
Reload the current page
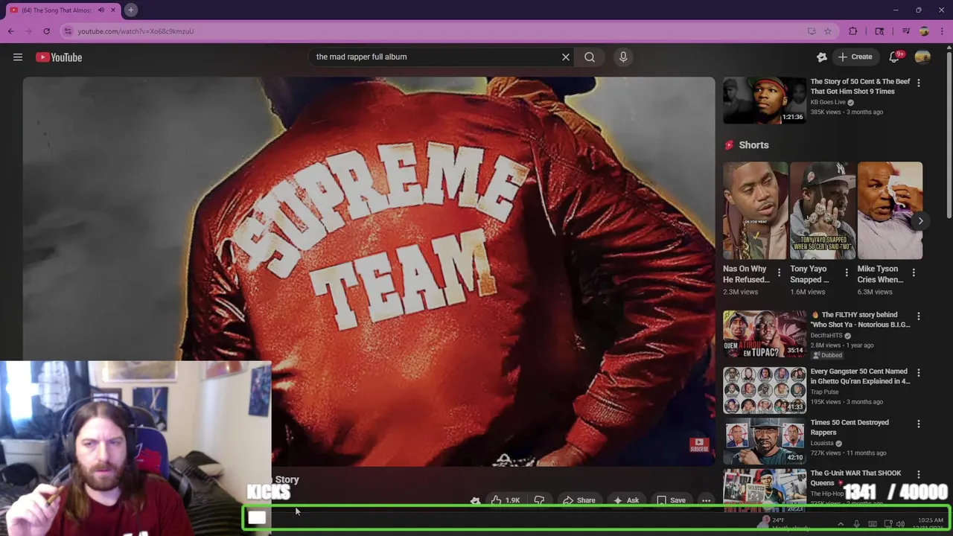(46, 31)
